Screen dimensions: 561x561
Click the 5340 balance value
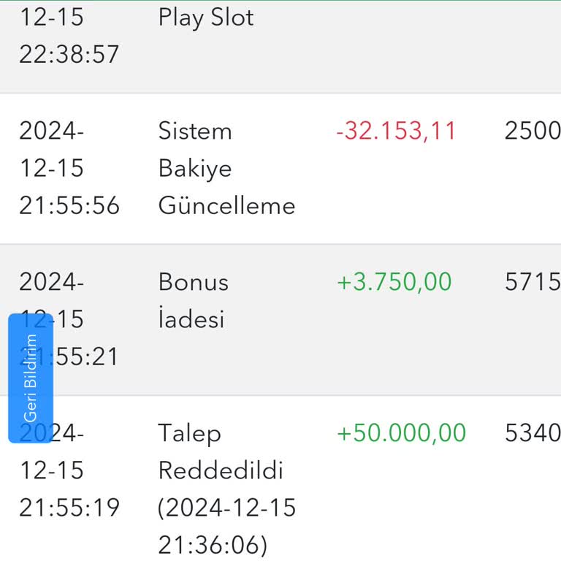533,433
